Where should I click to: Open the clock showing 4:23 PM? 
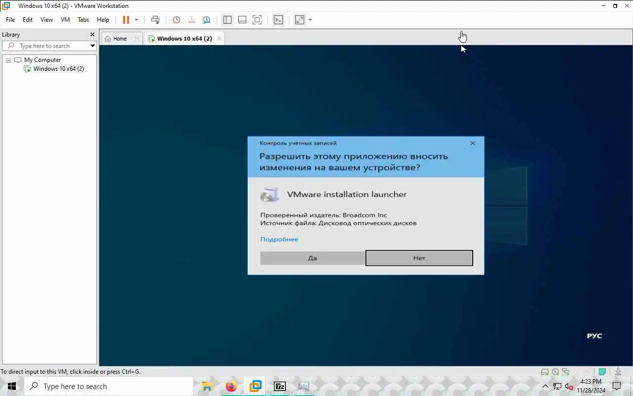click(591, 386)
